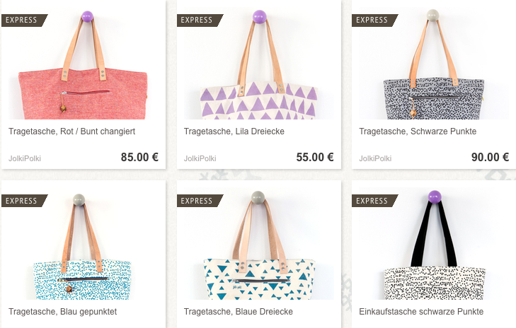Image resolution: width=516 pixels, height=328 pixels.
Task: Click the EXPRESS badge on Lila Dreiecke
Action: click(x=200, y=20)
